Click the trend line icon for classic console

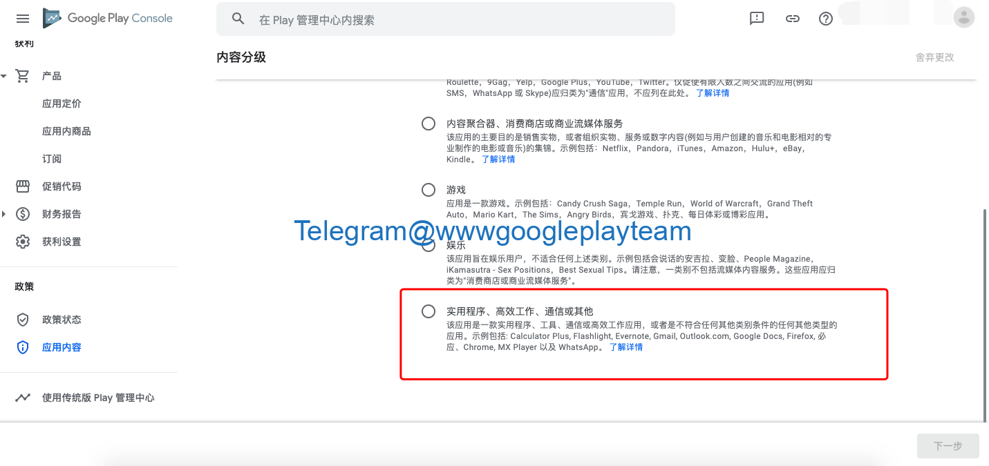23,398
